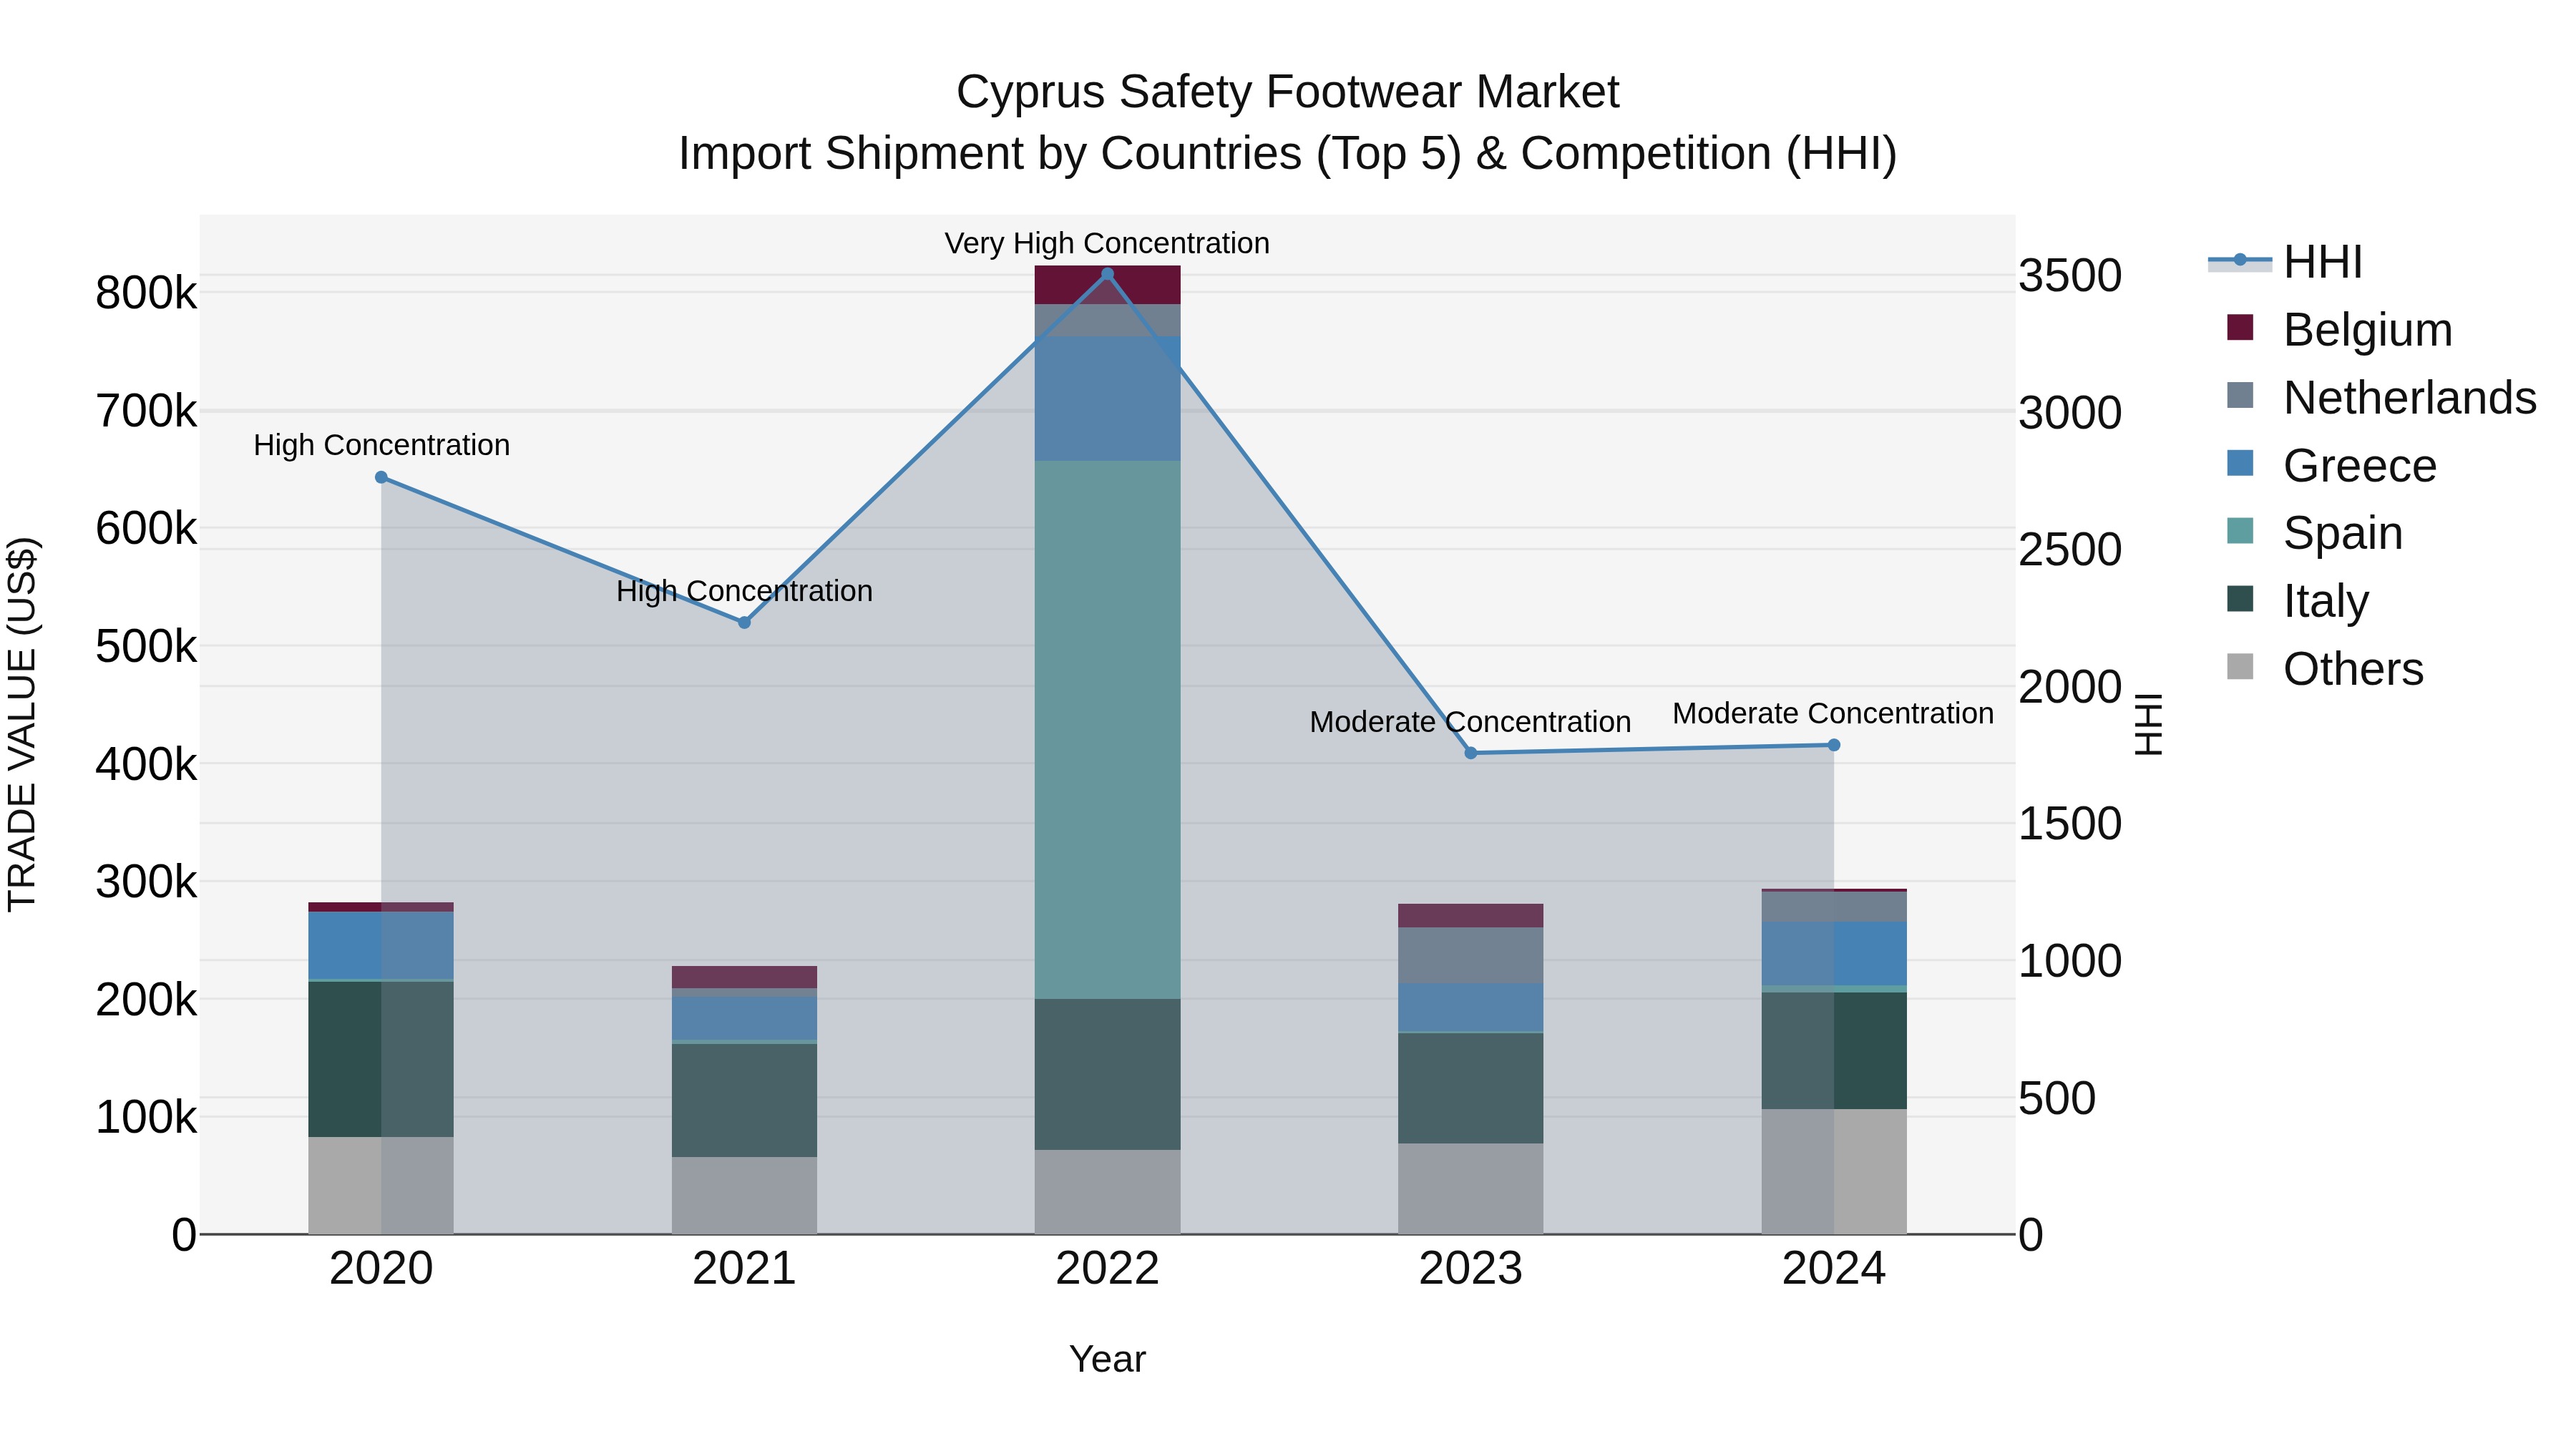Click the '800k' left-axis tick label
The height and width of the screenshot is (1449, 2576).
(146, 293)
